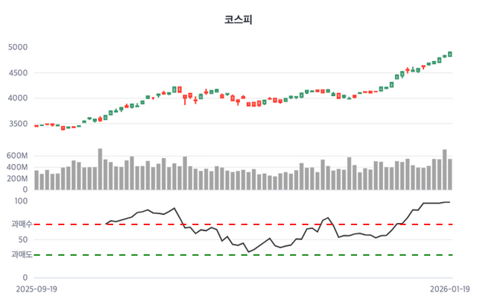Click the 200M volume axis label
This screenshot has height=305, width=477.
17,179
